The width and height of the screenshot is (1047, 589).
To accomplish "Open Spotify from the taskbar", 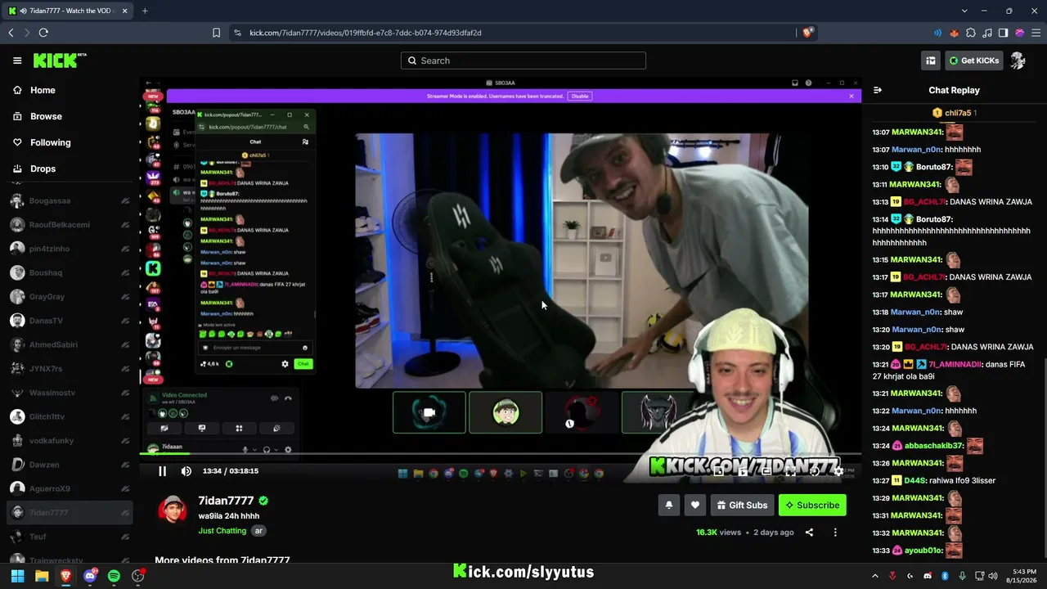I will pyautogui.click(x=114, y=576).
